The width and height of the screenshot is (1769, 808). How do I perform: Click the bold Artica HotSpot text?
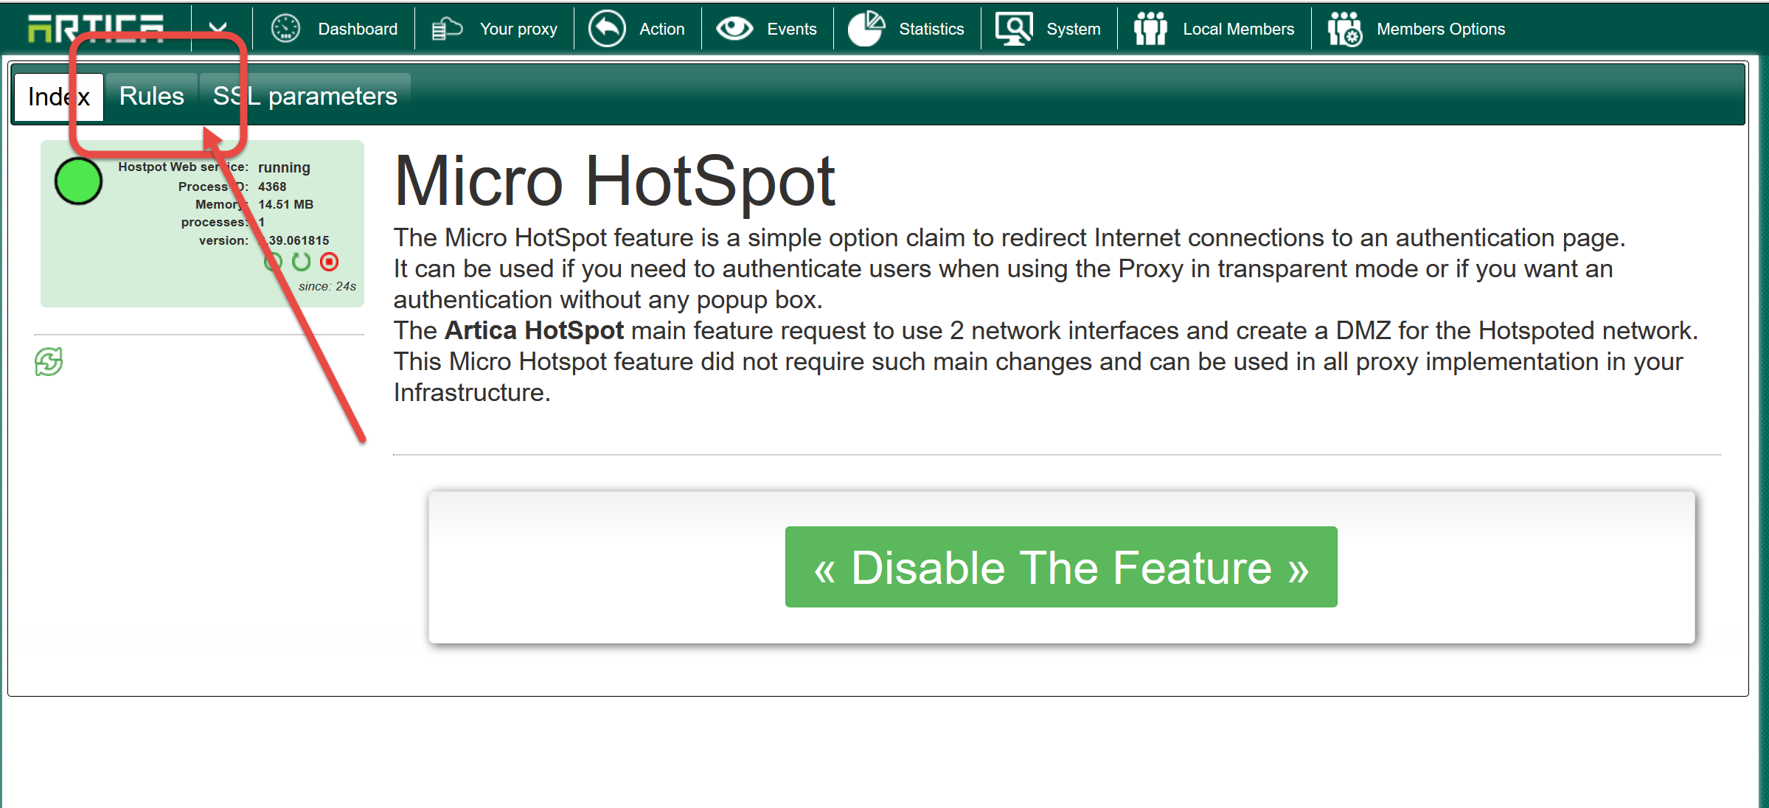[535, 330]
